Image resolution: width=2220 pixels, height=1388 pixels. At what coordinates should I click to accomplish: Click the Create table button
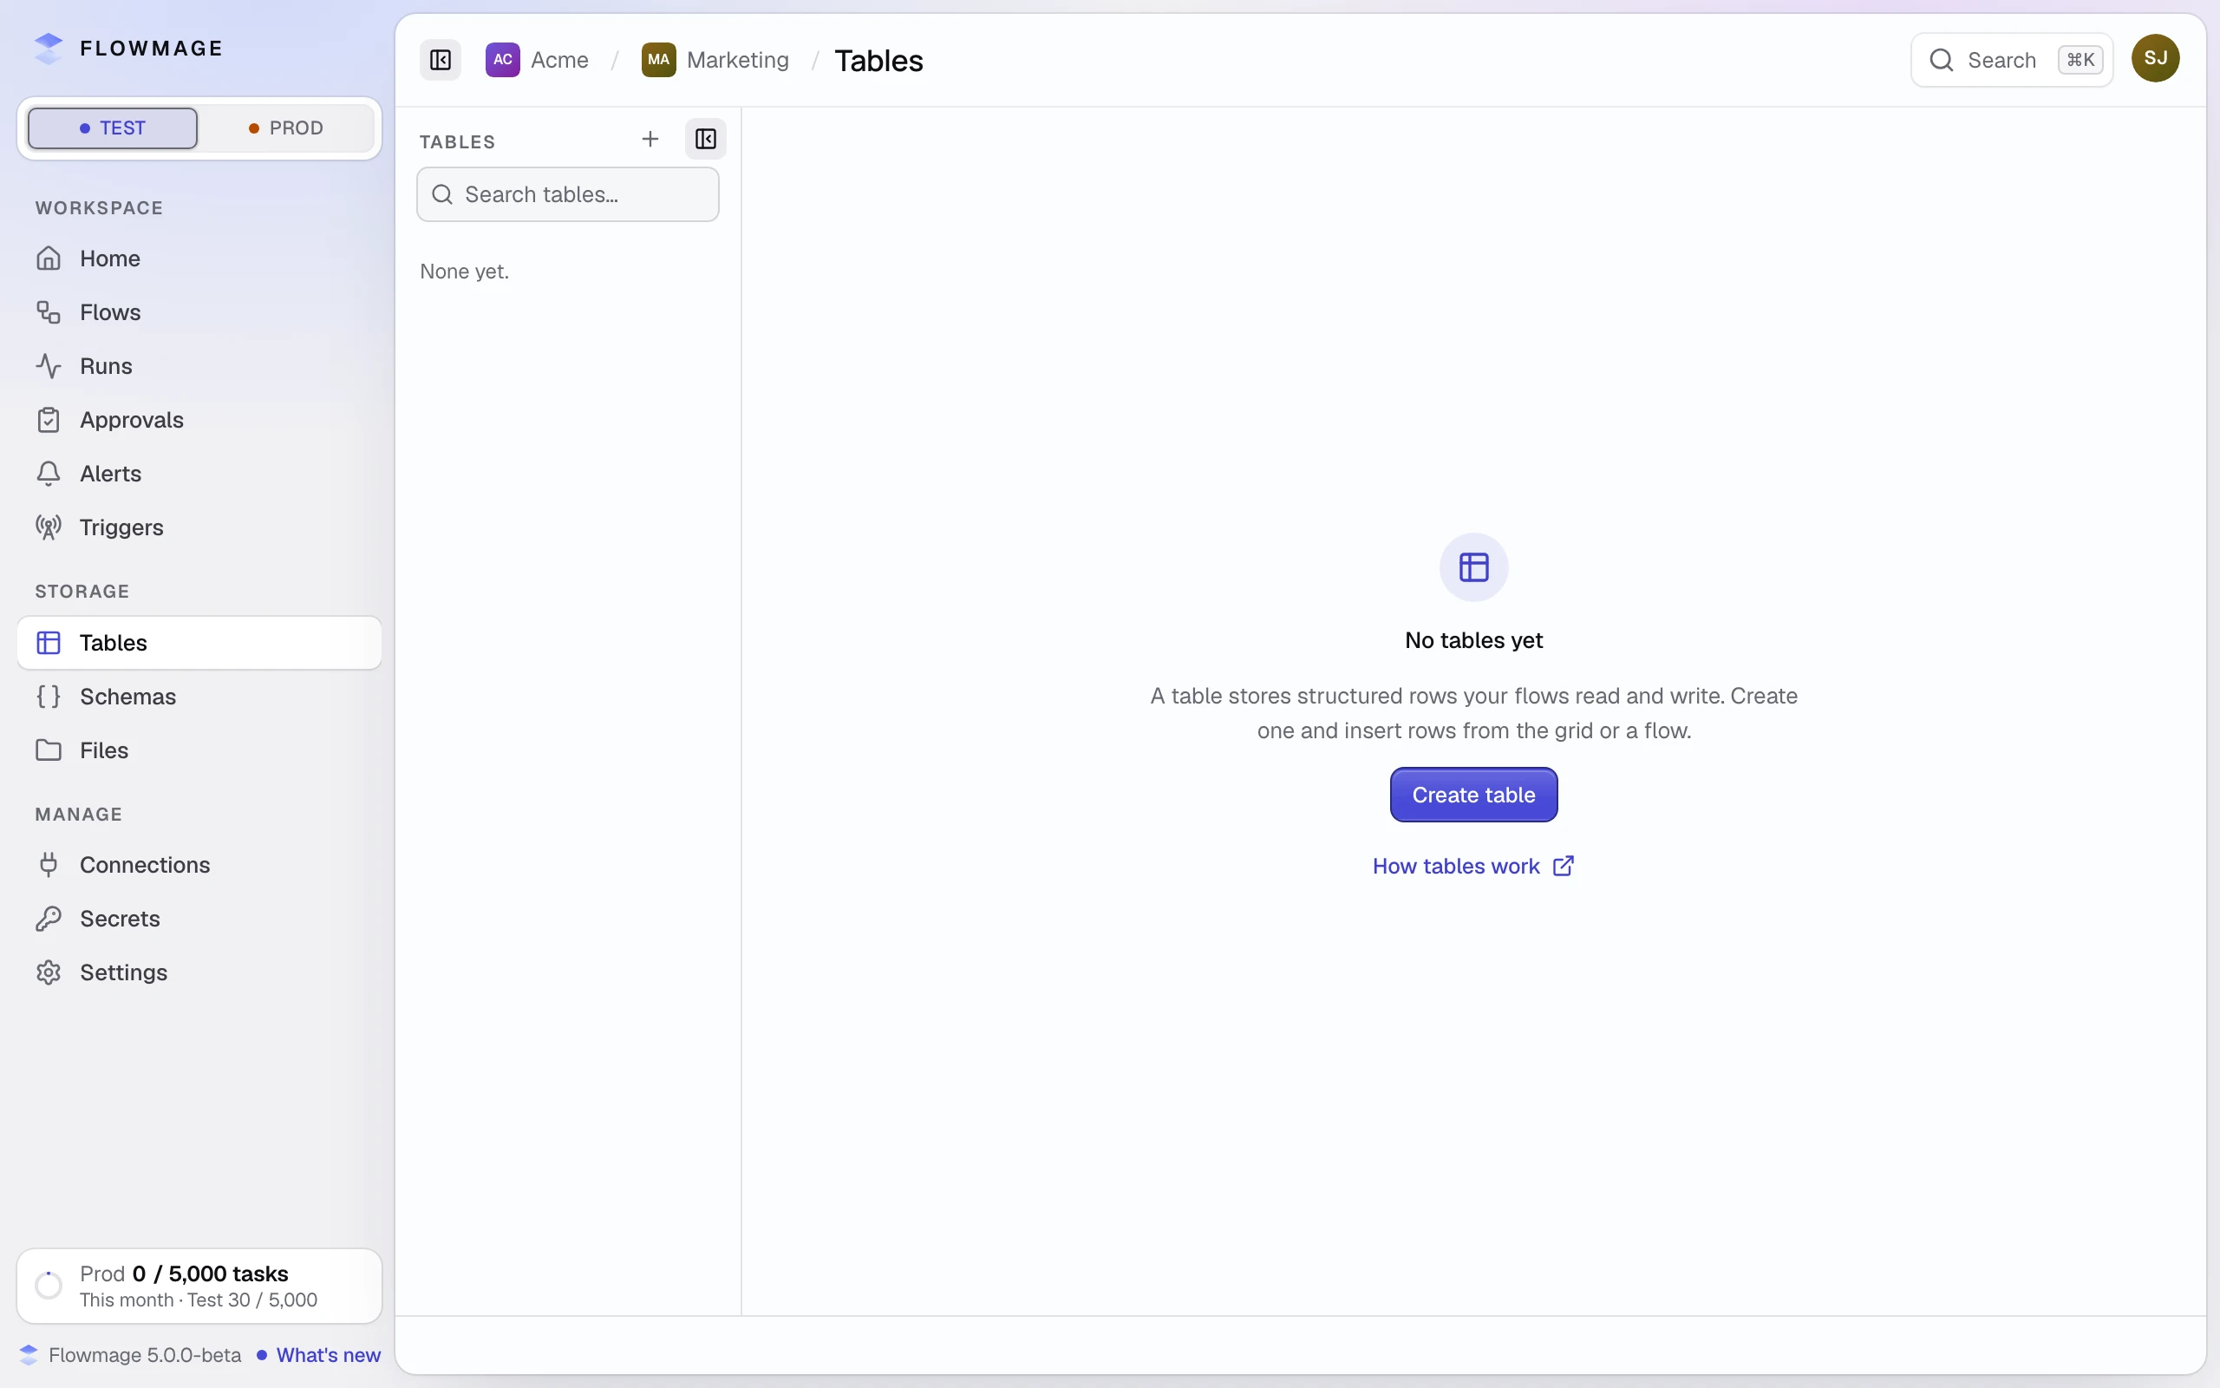pyautogui.click(x=1473, y=795)
